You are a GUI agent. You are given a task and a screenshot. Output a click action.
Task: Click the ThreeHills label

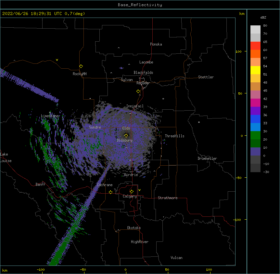pos(174,136)
